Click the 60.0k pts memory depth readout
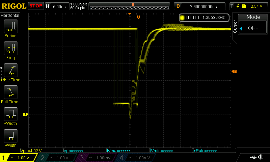The image size is (270, 162). 78,8
